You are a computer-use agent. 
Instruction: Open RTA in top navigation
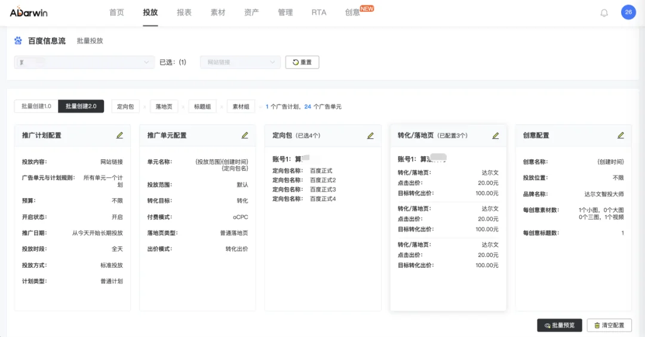click(319, 13)
